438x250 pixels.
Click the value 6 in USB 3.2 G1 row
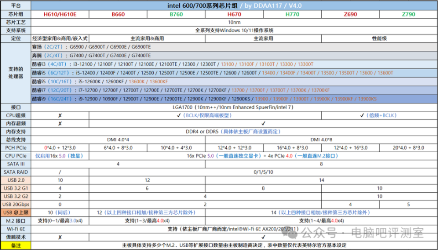[x=147, y=188]
